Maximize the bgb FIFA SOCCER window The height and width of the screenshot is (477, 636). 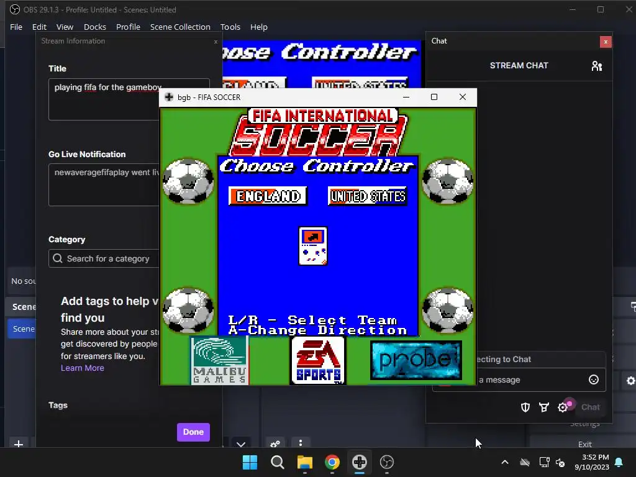(x=434, y=97)
